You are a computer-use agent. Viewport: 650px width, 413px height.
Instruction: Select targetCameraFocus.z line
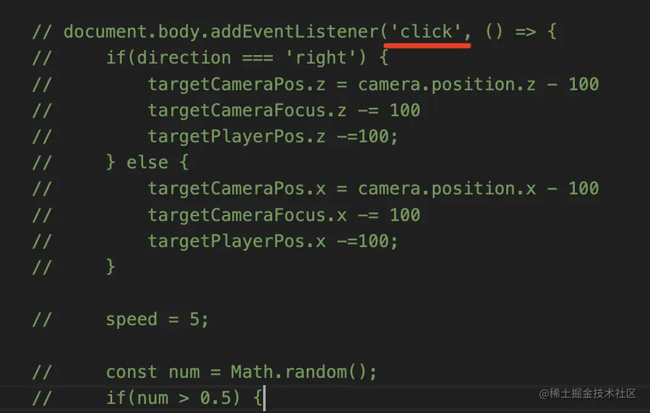click(284, 110)
